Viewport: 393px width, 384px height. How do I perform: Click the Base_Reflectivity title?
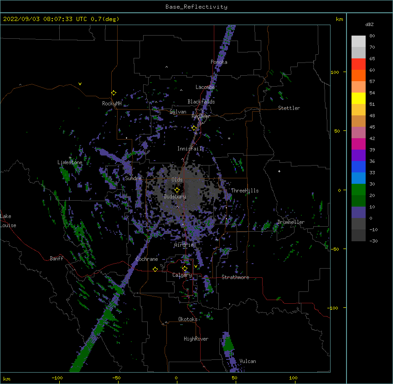click(x=196, y=7)
